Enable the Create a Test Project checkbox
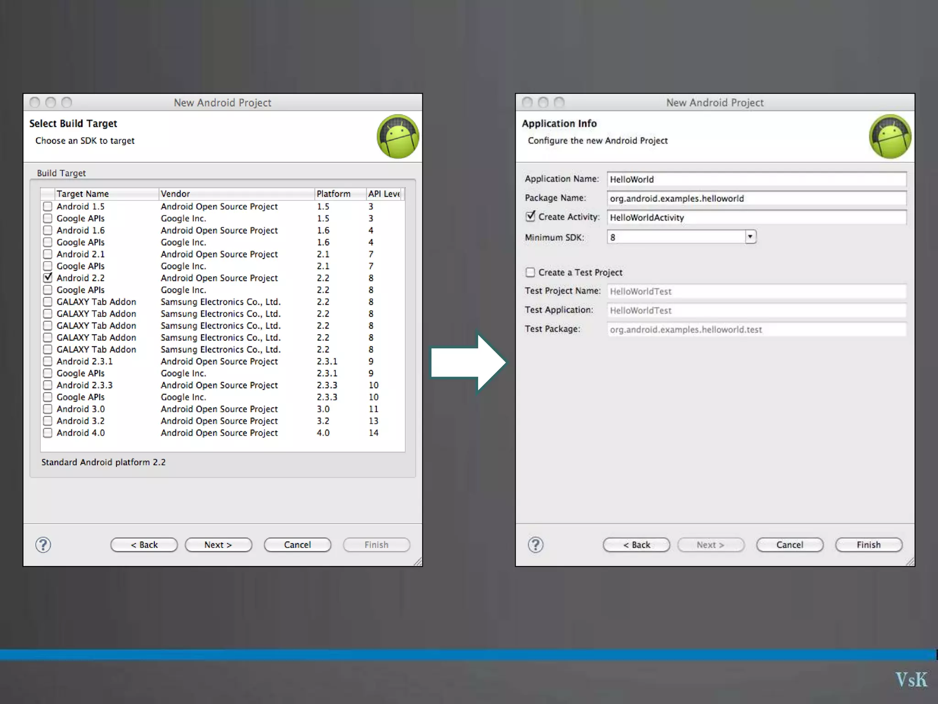 (x=530, y=272)
